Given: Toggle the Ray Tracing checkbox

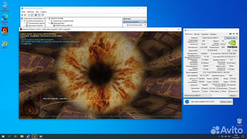Looking at the screenshot, I should [210, 91].
